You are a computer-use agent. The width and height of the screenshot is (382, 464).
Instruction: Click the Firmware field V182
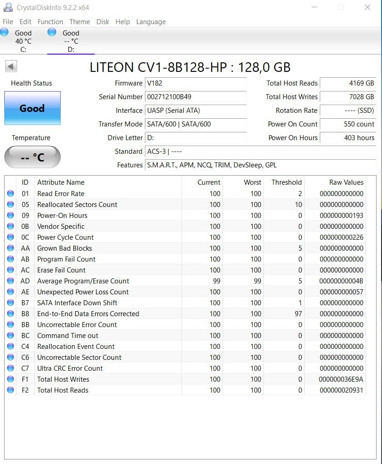196,83
